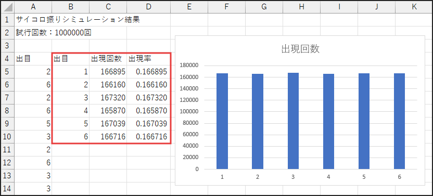Click chart bar for category 2
The height and width of the screenshot is (196, 433).
258,121
